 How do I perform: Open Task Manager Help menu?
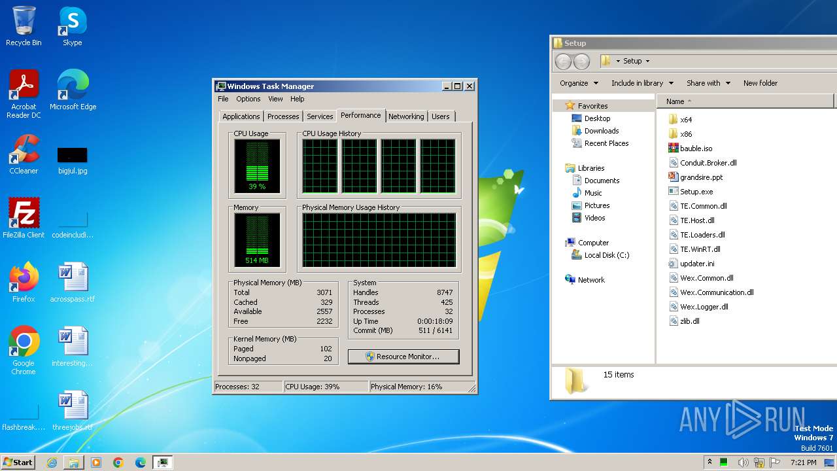[x=298, y=99]
